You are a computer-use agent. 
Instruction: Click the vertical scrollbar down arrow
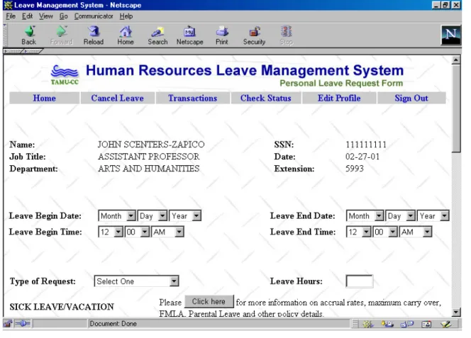(x=456, y=312)
